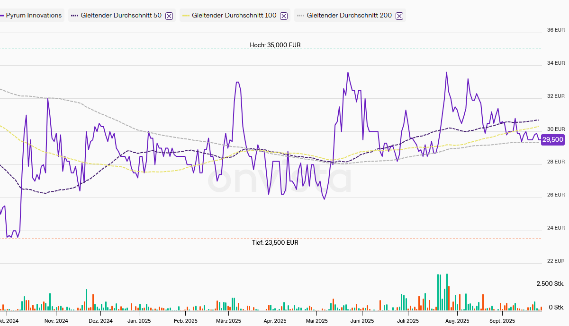The height and width of the screenshot is (326, 569).
Task: Click the price line peak in March 2025
Action: 237,82
